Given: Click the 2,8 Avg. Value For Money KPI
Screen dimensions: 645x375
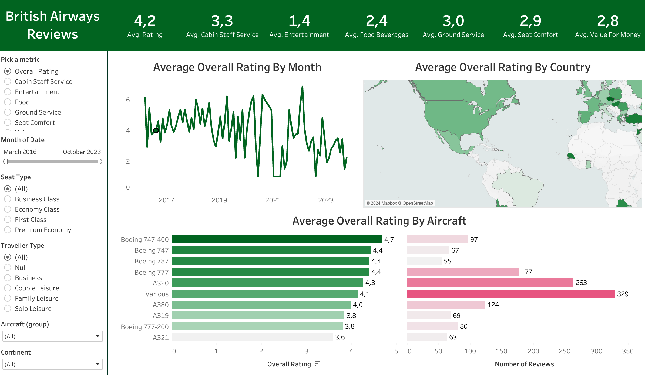Looking at the screenshot, I should point(608,26).
